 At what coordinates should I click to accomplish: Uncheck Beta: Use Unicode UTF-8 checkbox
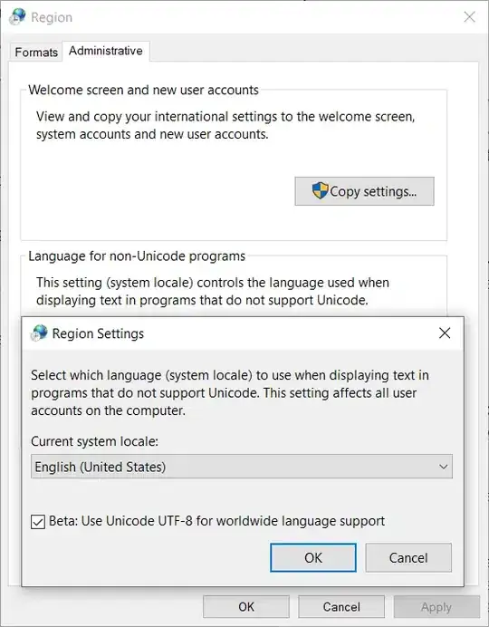38,522
